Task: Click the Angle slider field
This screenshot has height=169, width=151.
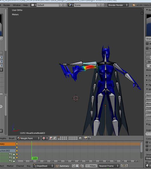Action: click(x=148, y=134)
